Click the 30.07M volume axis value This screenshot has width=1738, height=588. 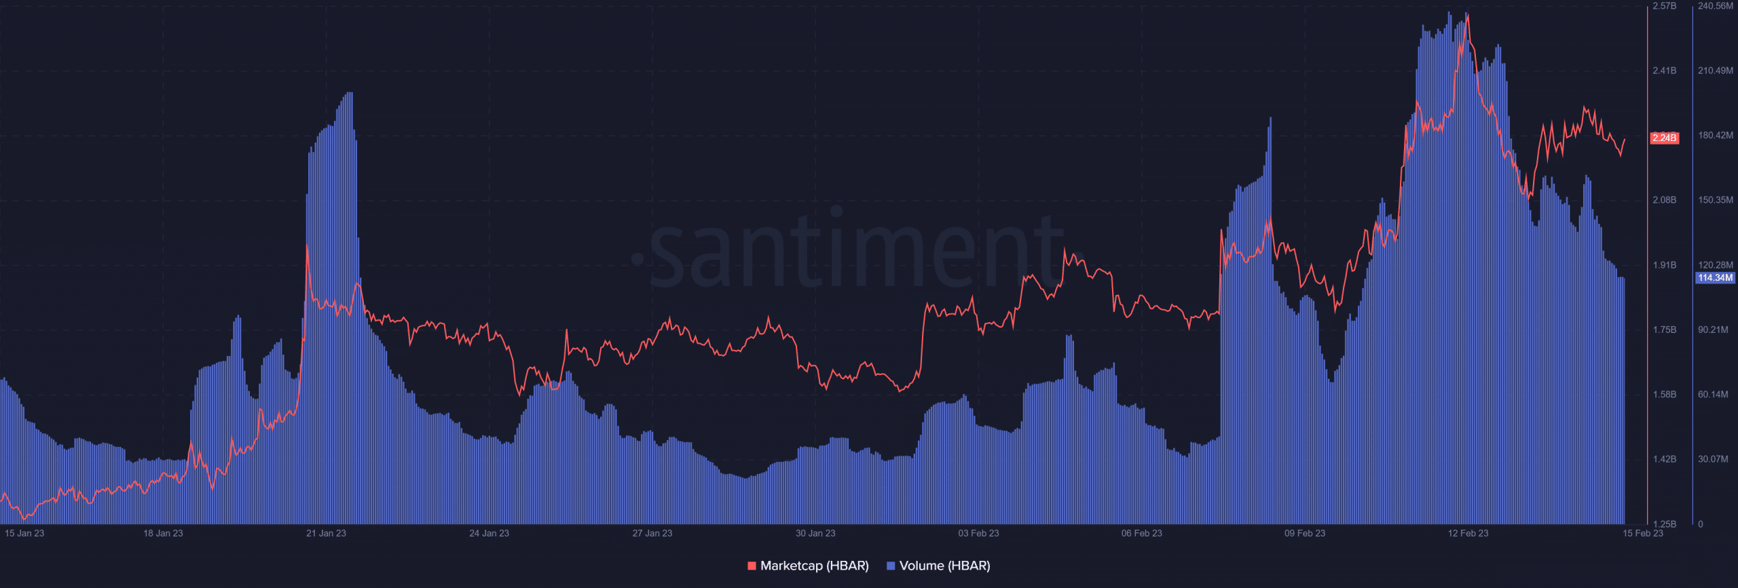point(1714,459)
